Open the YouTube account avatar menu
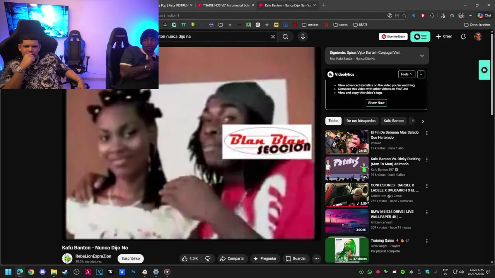Image resolution: width=495 pixels, height=278 pixels. [x=478, y=36]
